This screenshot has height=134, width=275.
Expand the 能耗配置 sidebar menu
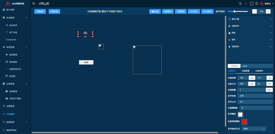tap(15, 122)
